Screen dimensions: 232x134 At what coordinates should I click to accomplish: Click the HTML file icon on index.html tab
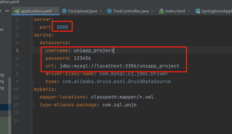[x=161, y=11]
